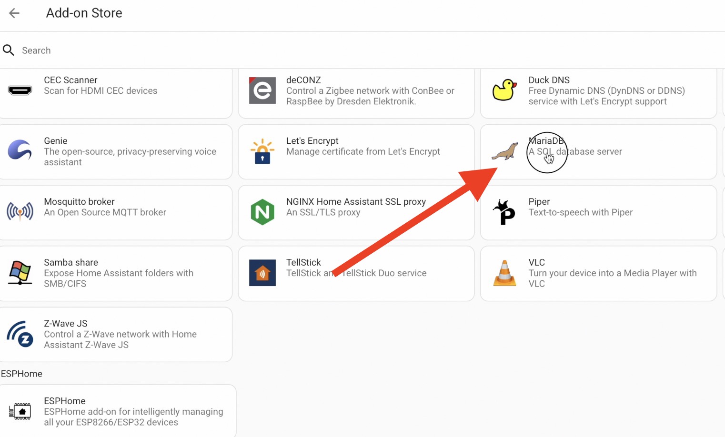This screenshot has height=437, width=725.
Task: Click the NGINX green hexagon icon
Action: [x=262, y=212]
